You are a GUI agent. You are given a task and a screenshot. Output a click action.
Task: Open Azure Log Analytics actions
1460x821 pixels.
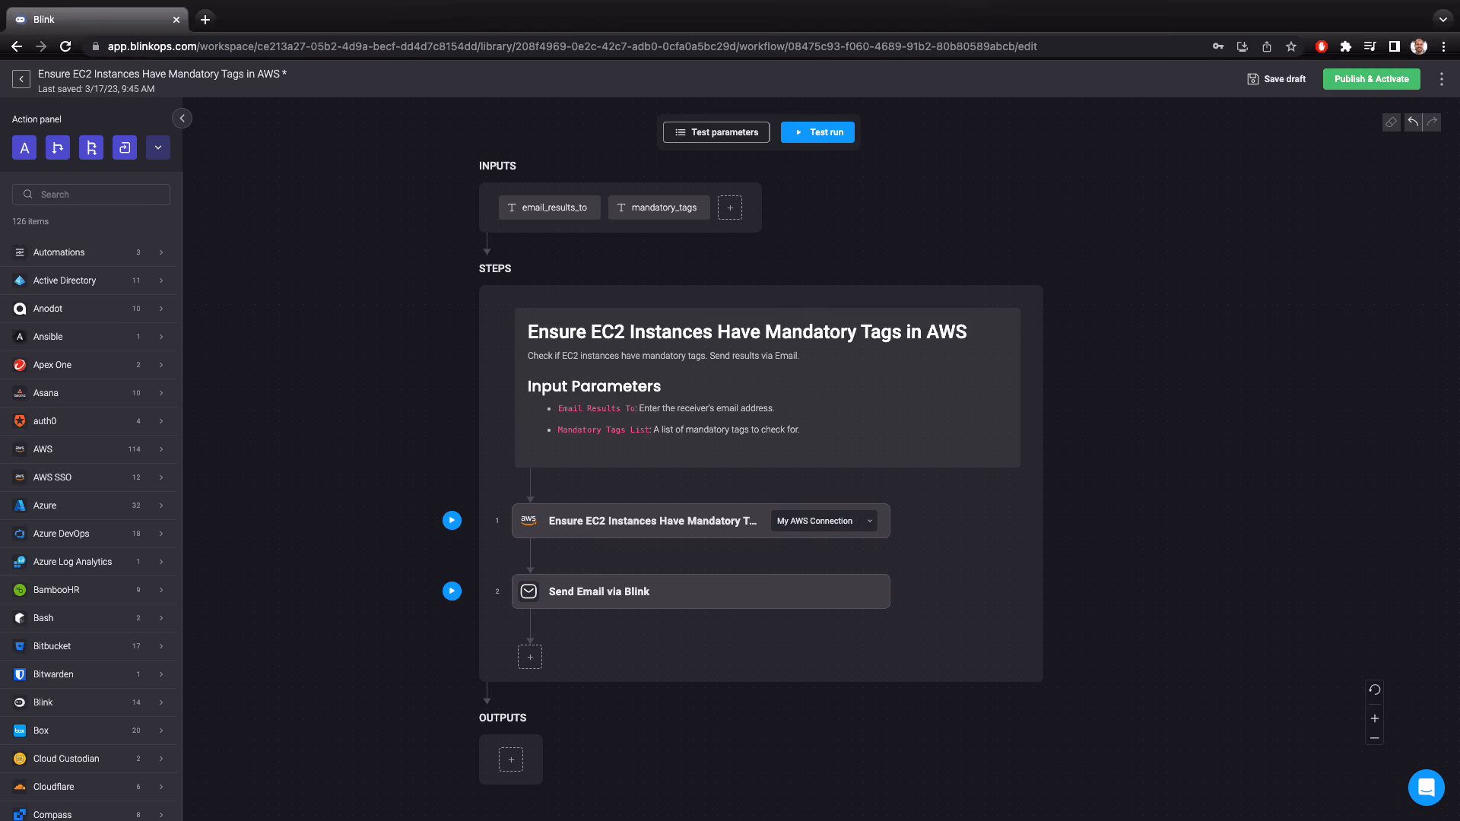(x=88, y=562)
